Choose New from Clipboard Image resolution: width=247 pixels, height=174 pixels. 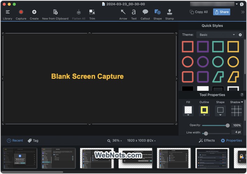(x=55, y=15)
